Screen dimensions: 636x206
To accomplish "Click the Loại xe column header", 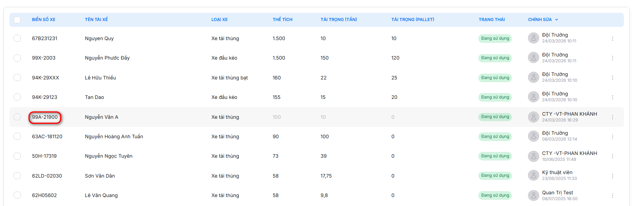I will pyautogui.click(x=219, y=19).
